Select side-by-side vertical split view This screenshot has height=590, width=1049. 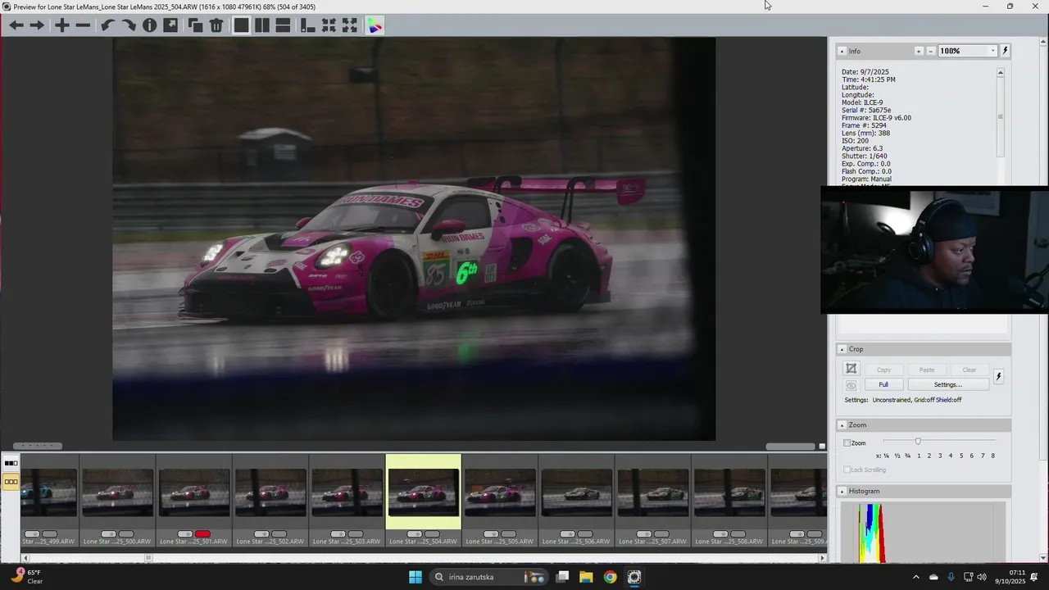[x=262, y=25]
